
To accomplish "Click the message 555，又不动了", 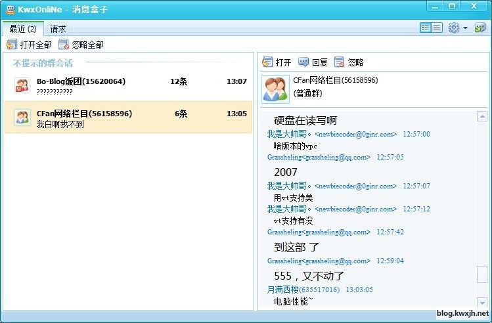I will [309, 276].
